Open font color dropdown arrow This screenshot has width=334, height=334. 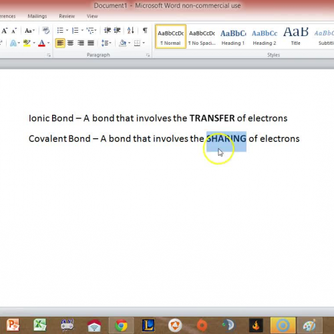(48, 43)
